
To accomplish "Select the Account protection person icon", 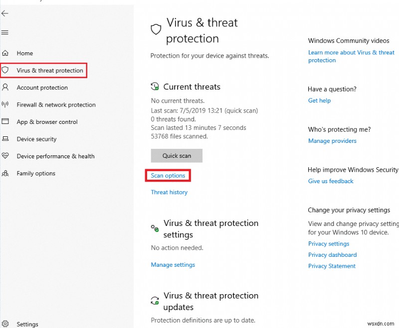I will [6, 88].
